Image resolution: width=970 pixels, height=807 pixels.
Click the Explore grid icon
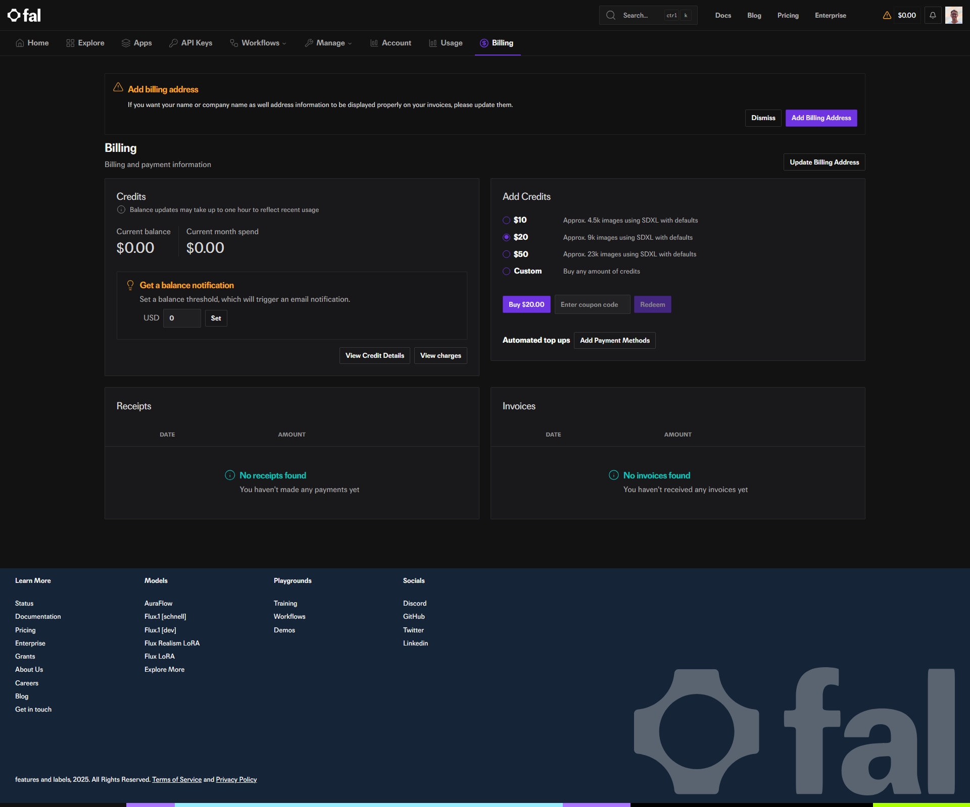[x=70, y=43]
